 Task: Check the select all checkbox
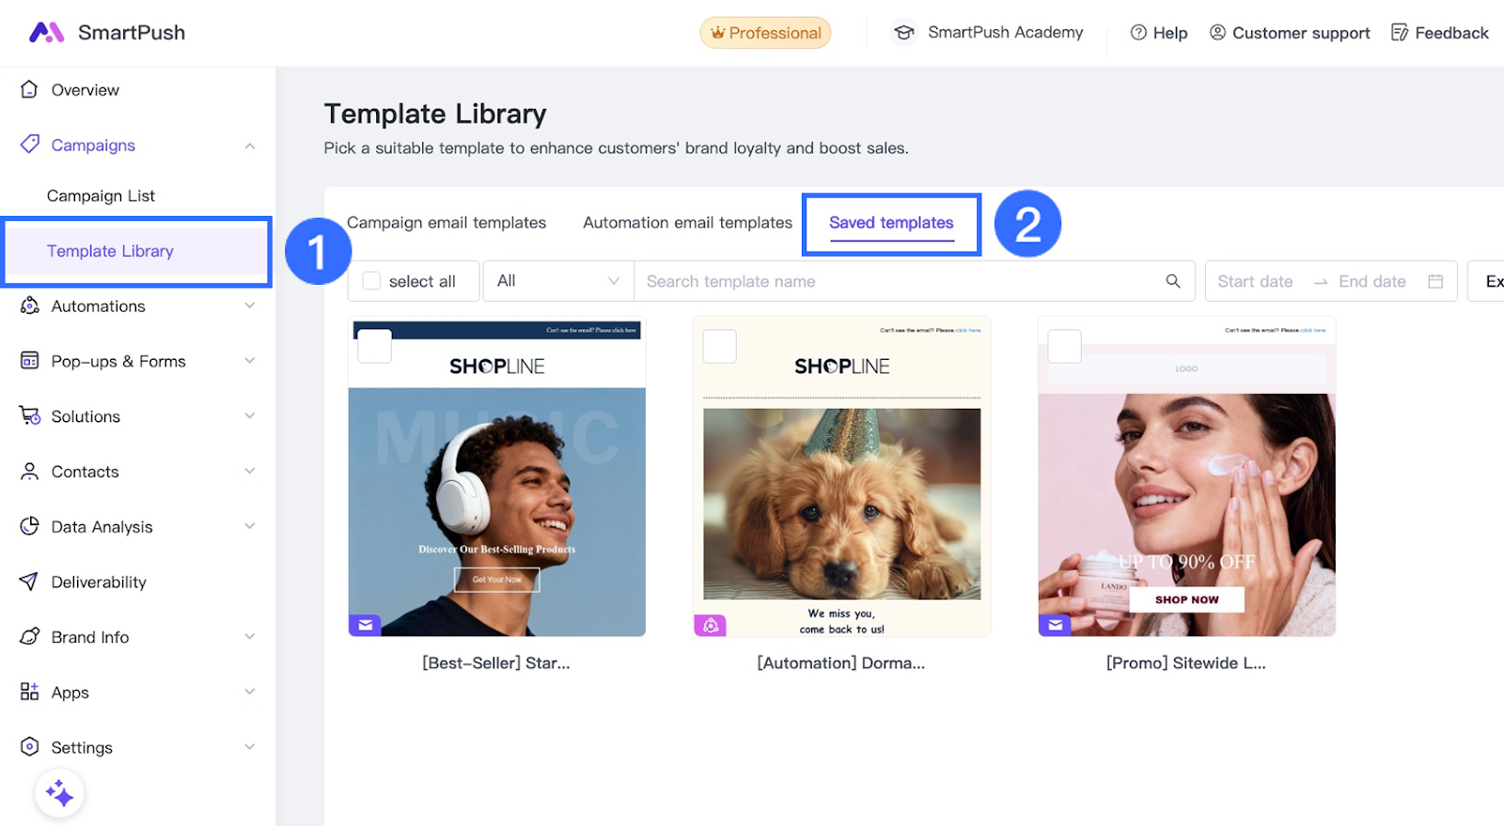click(x=372, y=281)
